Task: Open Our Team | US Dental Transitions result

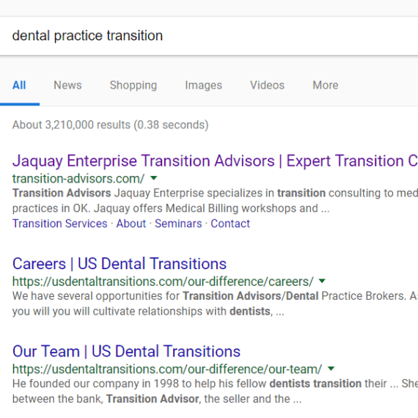Action: pyautogui.click(x=126, y=351)
